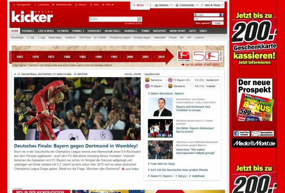The height and width of the screenshot is (193, 285).
Task: Open the FORMEL 1 menu item
Action: click(x=78, y=31)
